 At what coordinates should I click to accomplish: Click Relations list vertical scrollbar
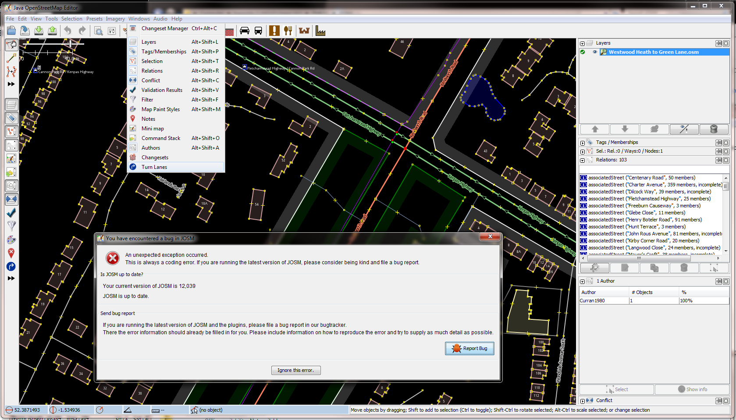pos(726,214)
